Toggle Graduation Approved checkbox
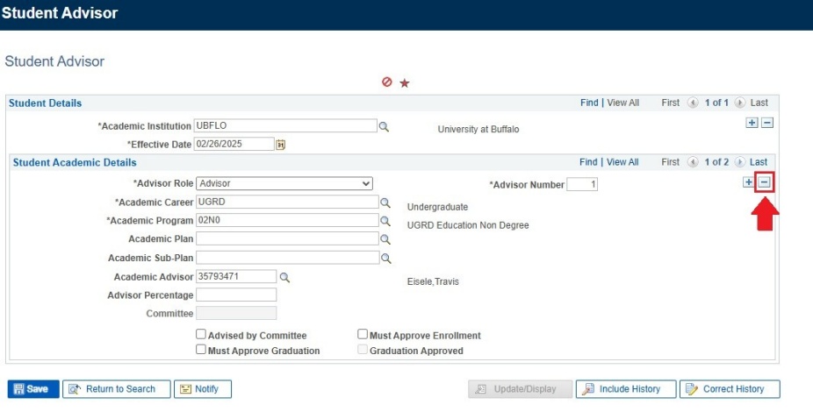Viewport: 813px width, 412px height. 363,350
